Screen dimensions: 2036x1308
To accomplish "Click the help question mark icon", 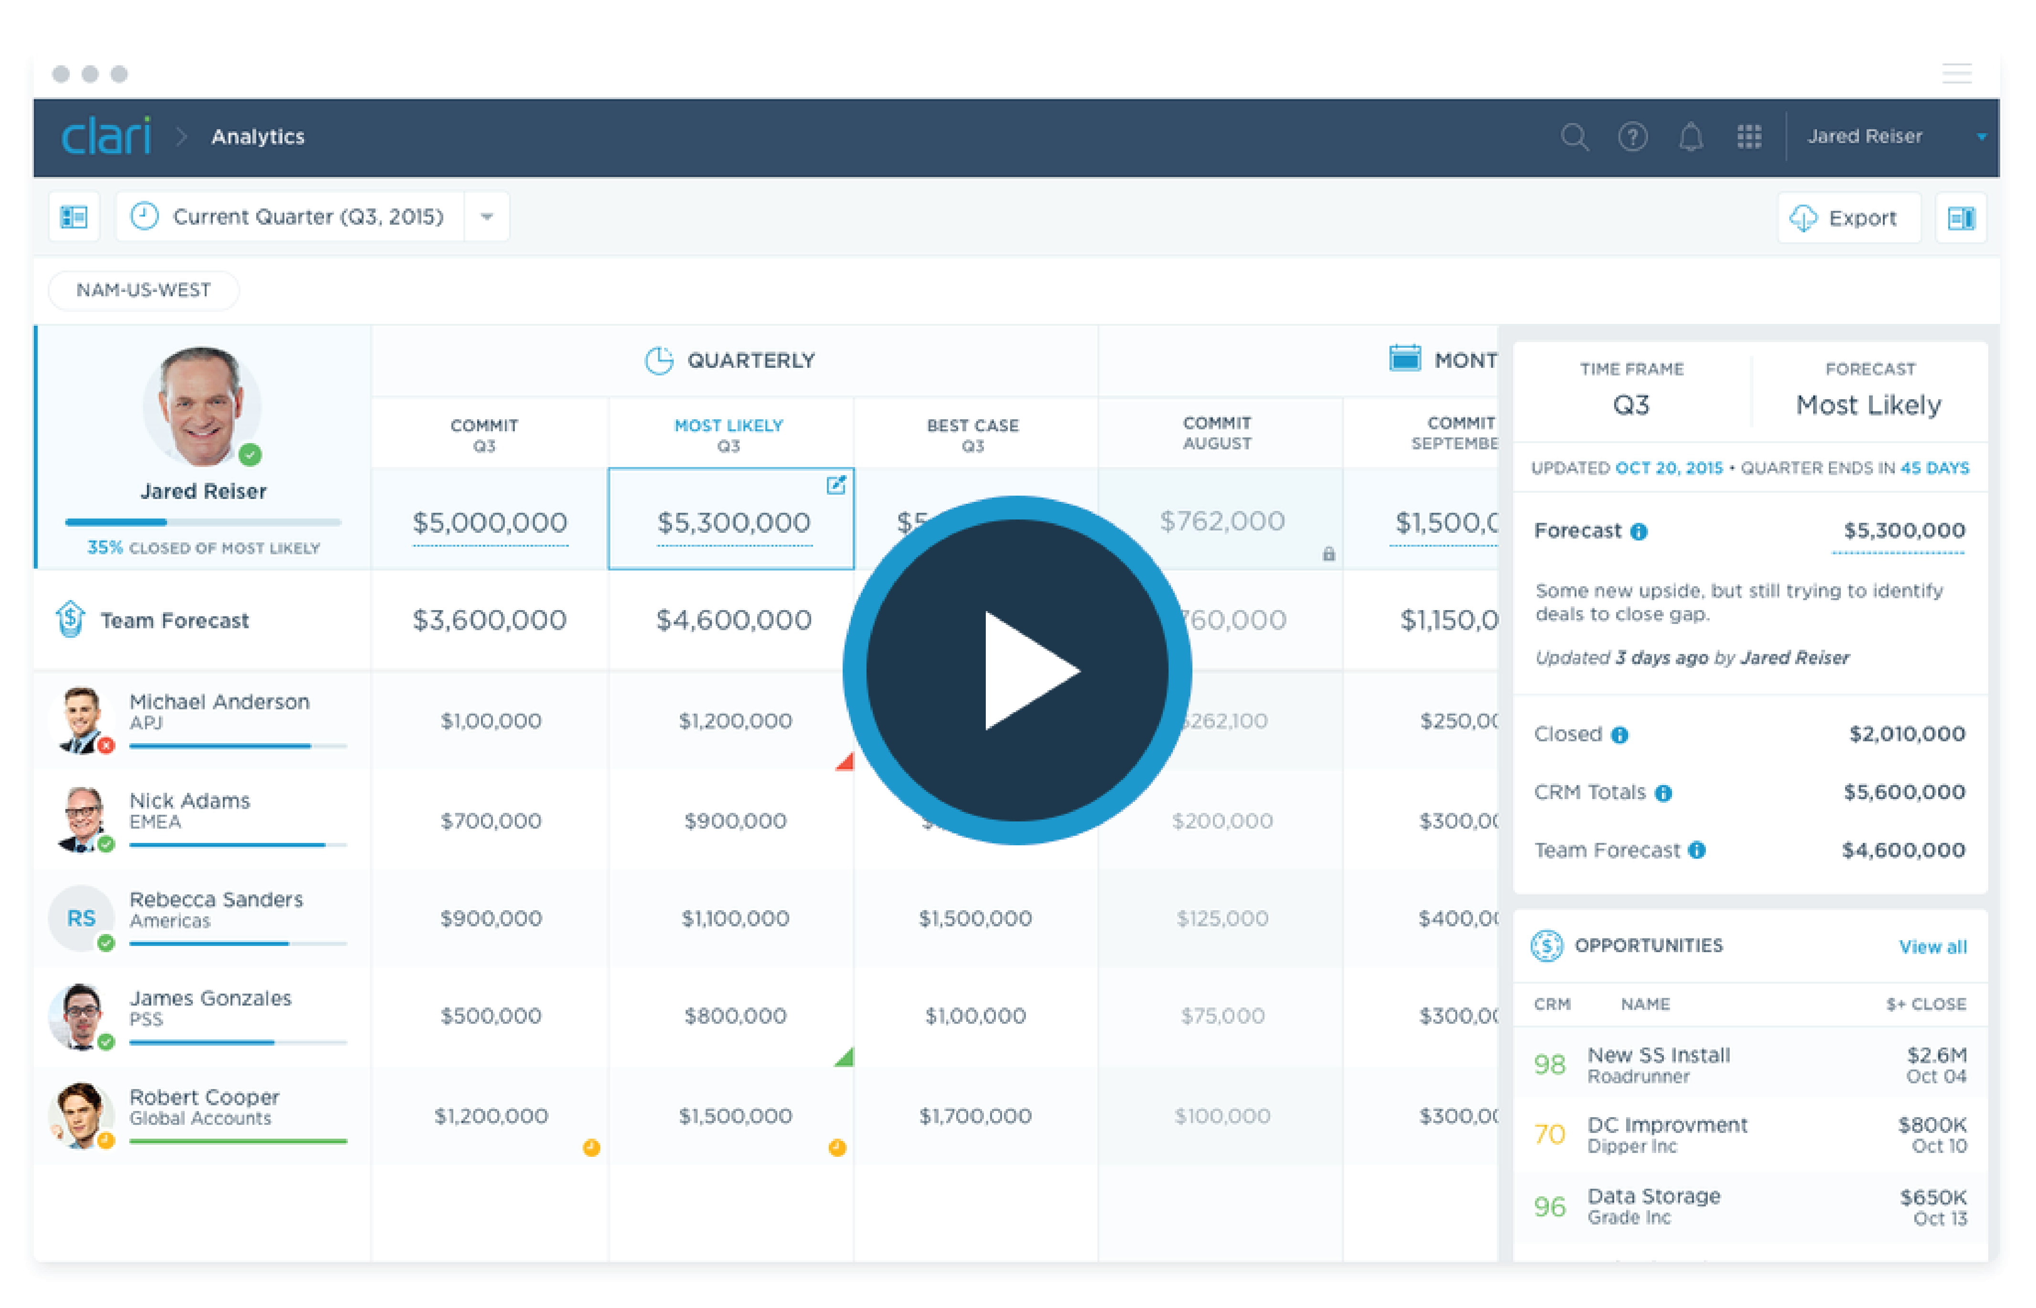I will [x=1632, y=137].
